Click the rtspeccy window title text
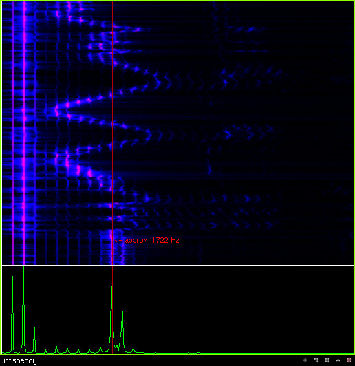The image size is (355, 366). click(x=21, y=361)
